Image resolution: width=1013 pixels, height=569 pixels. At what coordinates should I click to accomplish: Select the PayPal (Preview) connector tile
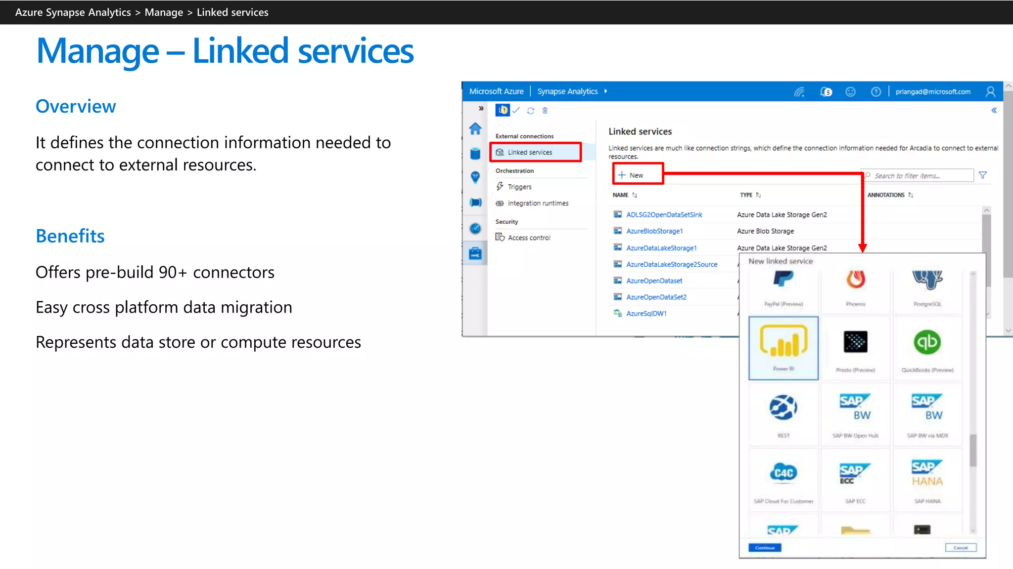tap(783, 291)
